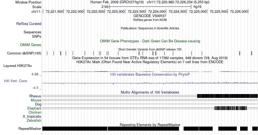Click the Common dbSNP(155) track label

pos(24,53)
